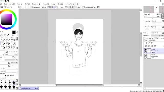The width and height of the screenshot is (164, 92).
Task: Create a new raster layer
Action: click(x=146, y=43)
